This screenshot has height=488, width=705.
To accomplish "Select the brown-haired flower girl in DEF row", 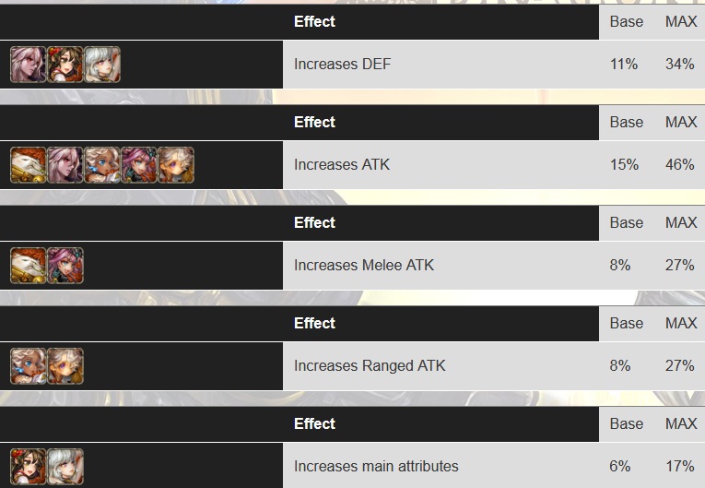I will tap(65, 65).
